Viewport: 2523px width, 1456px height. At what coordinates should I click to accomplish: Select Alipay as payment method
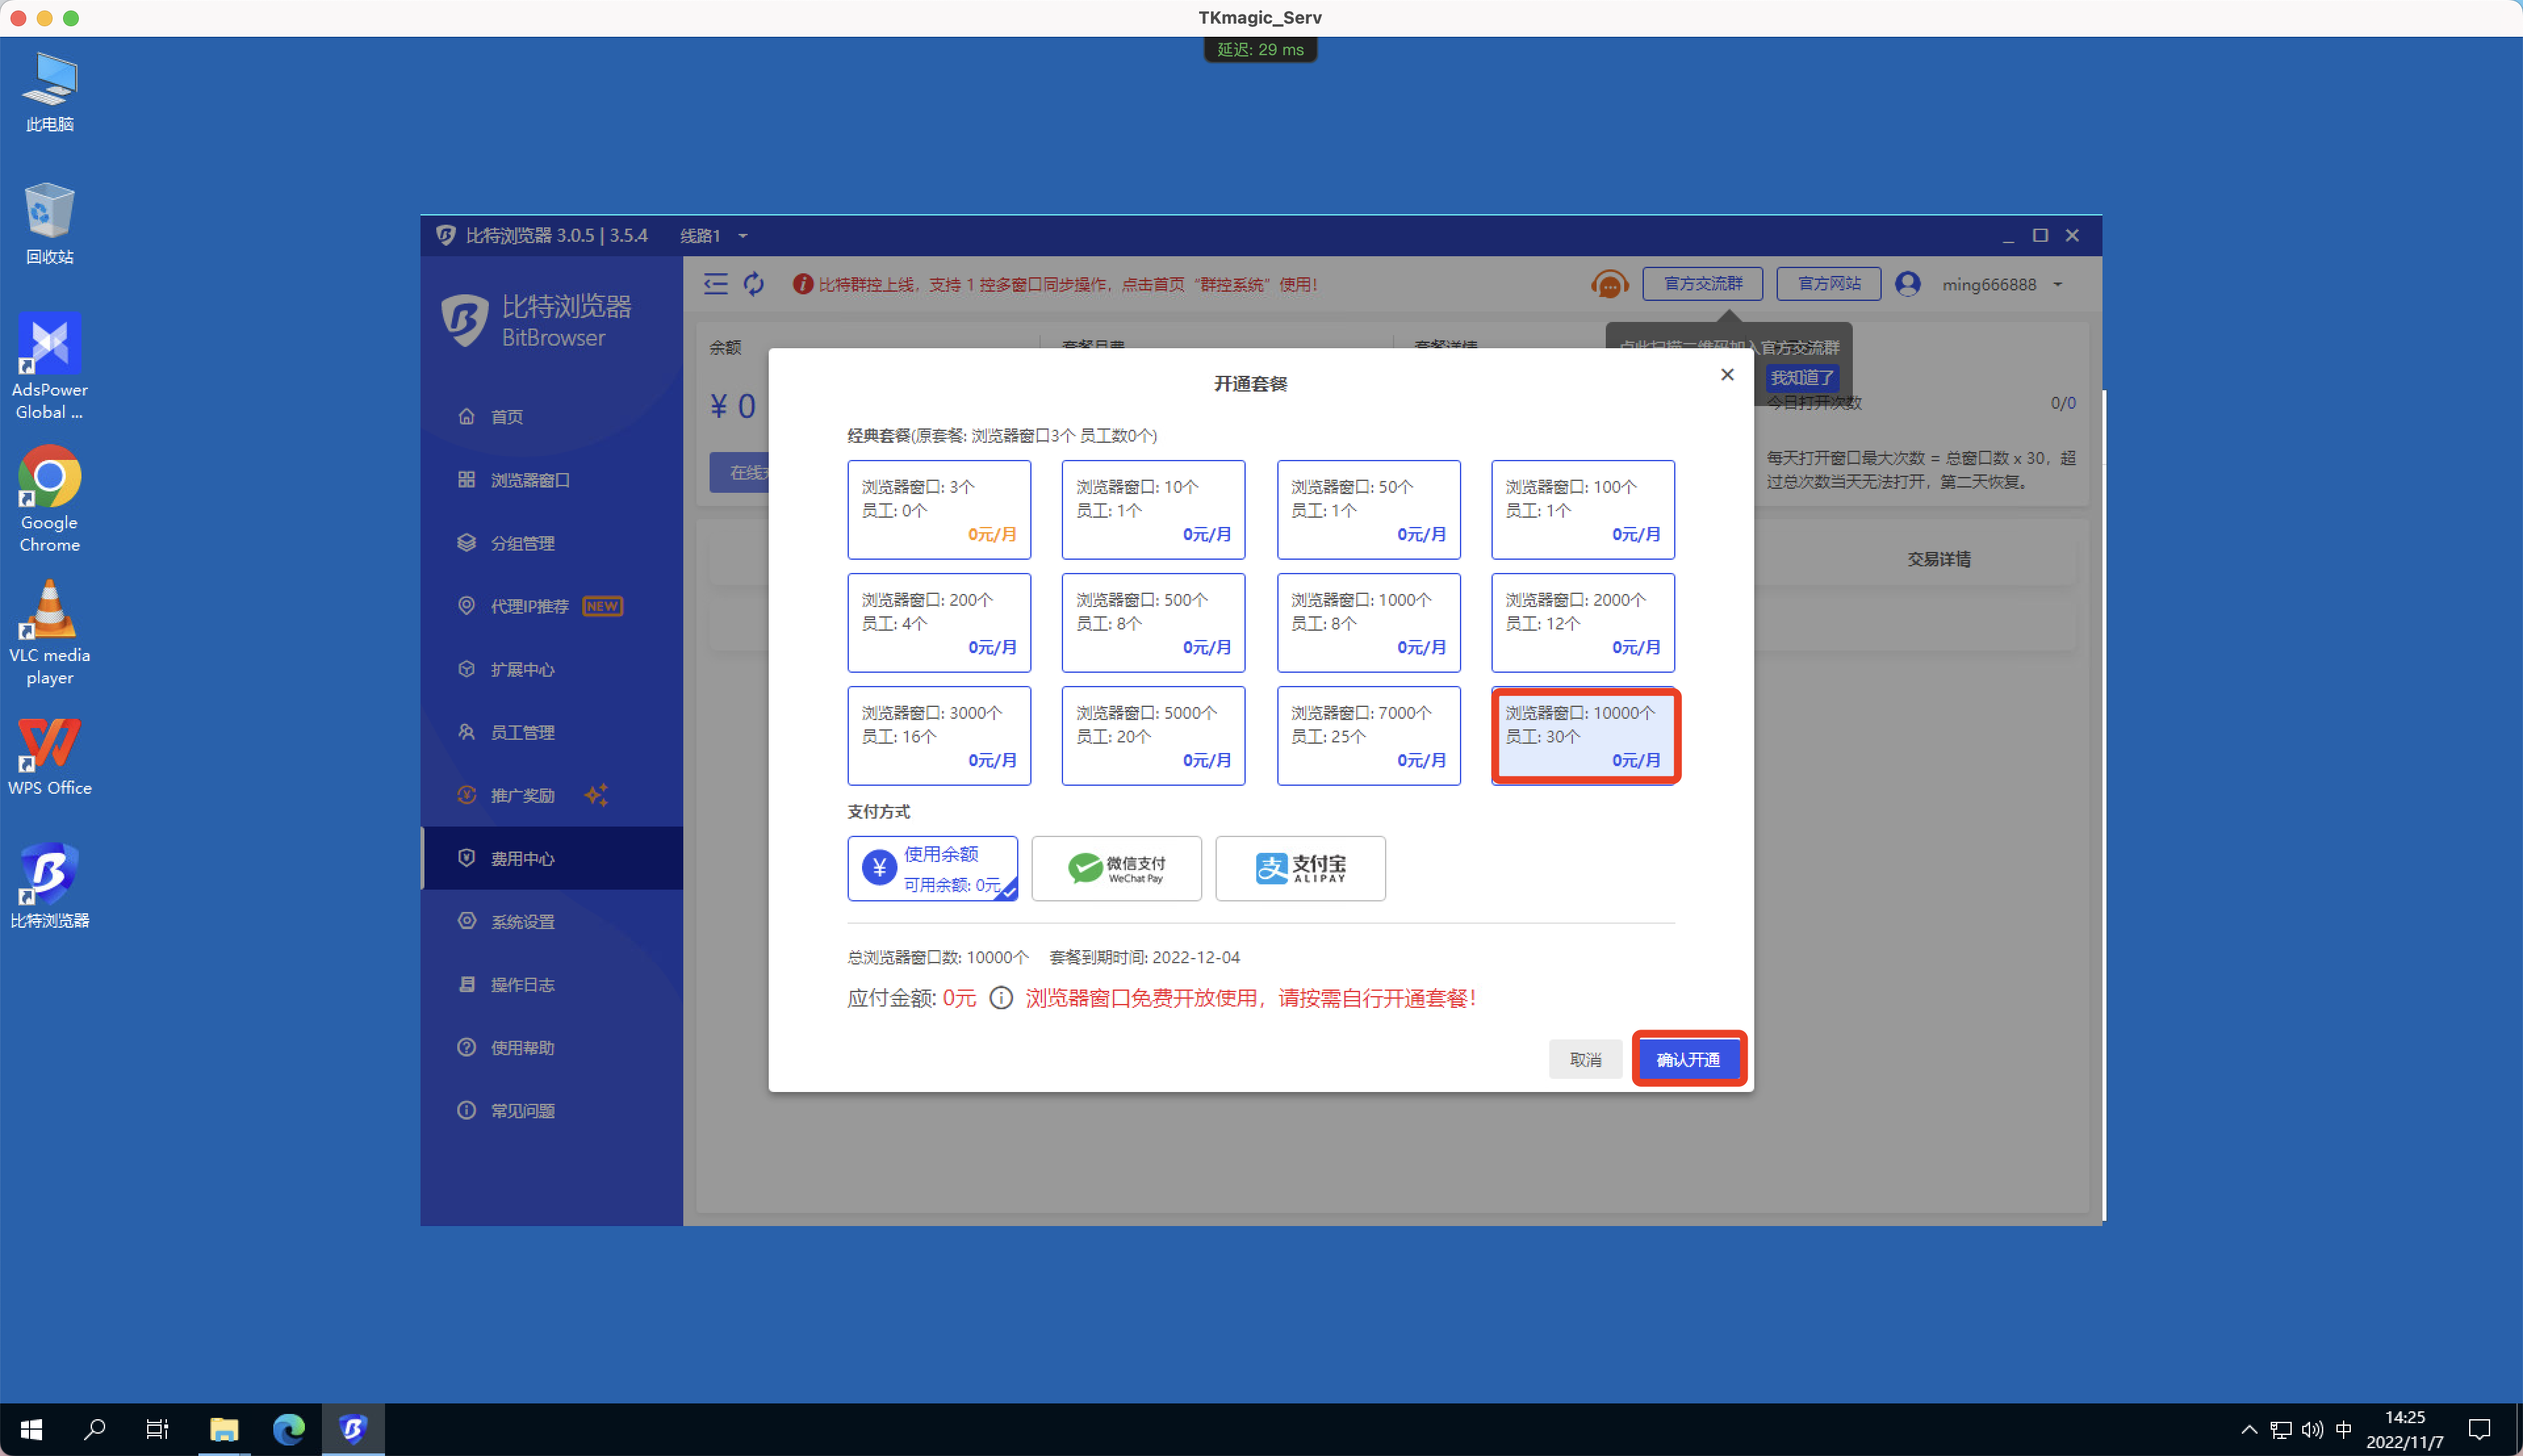[x=1299, y=868]
